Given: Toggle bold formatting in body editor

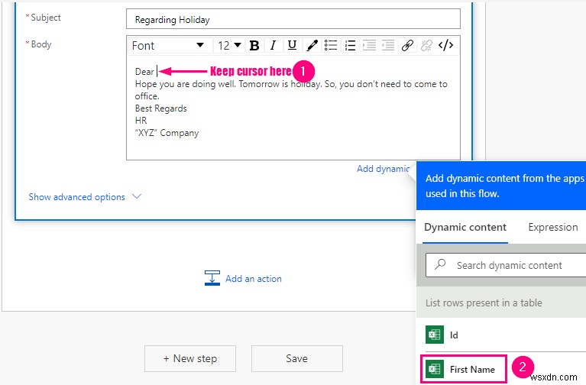Looking at the screenshot, I should (x=254, y=46).
